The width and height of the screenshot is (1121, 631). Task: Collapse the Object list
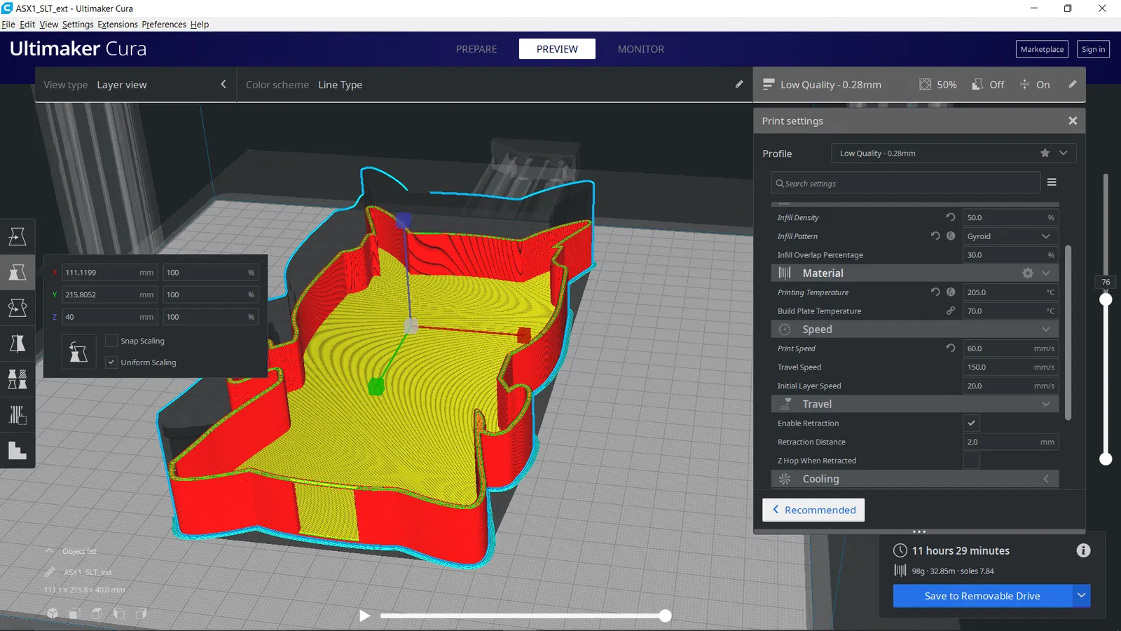click(x=49, y=551)
